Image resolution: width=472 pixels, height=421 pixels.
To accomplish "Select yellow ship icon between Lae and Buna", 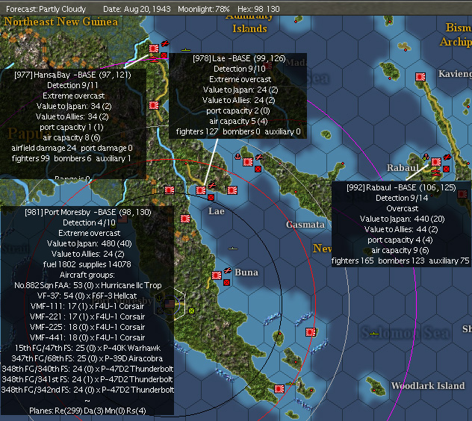I will point(233,249).
